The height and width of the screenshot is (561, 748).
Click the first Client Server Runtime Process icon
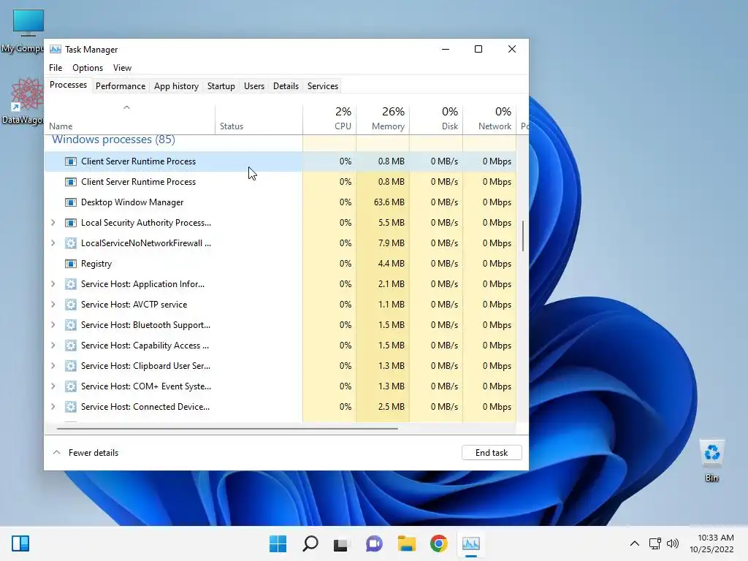coord(71,161)
